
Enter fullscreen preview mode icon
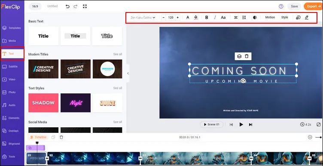[x=319, y=124]
